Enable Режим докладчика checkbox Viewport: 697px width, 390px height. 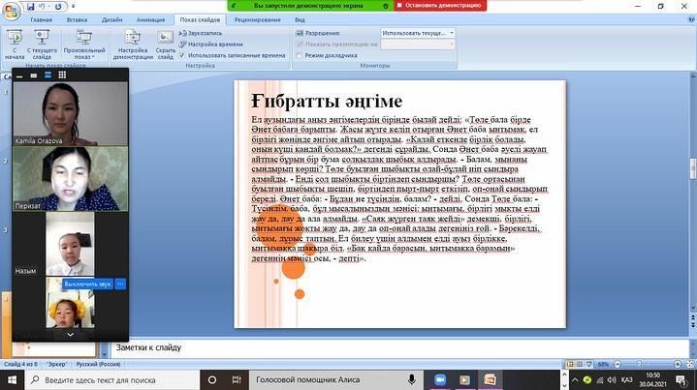[x=299, y=55]
